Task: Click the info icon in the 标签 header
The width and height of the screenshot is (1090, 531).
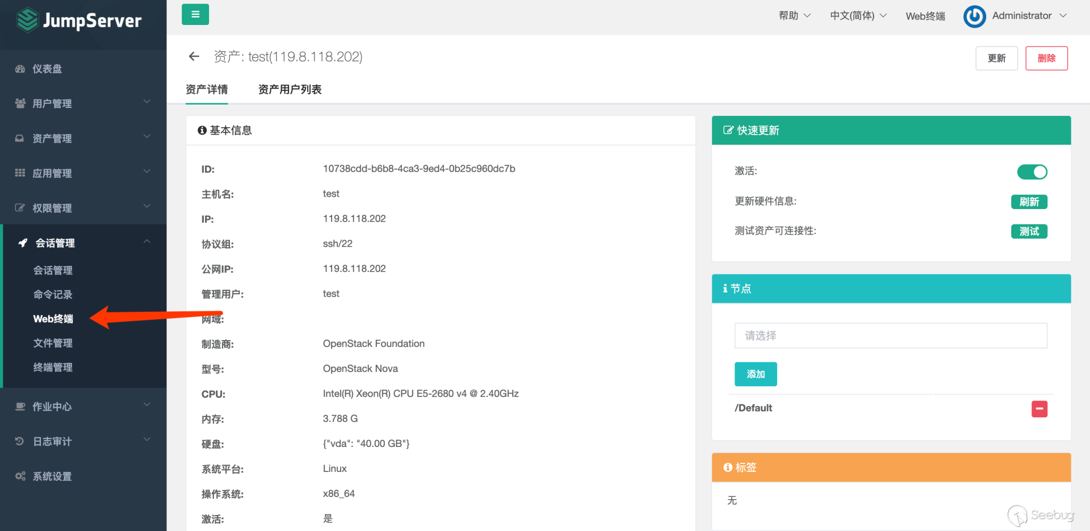Action: 728,467
